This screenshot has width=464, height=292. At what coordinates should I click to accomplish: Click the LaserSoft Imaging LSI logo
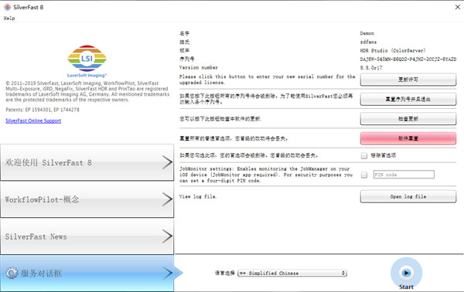(x=87, y=61)
